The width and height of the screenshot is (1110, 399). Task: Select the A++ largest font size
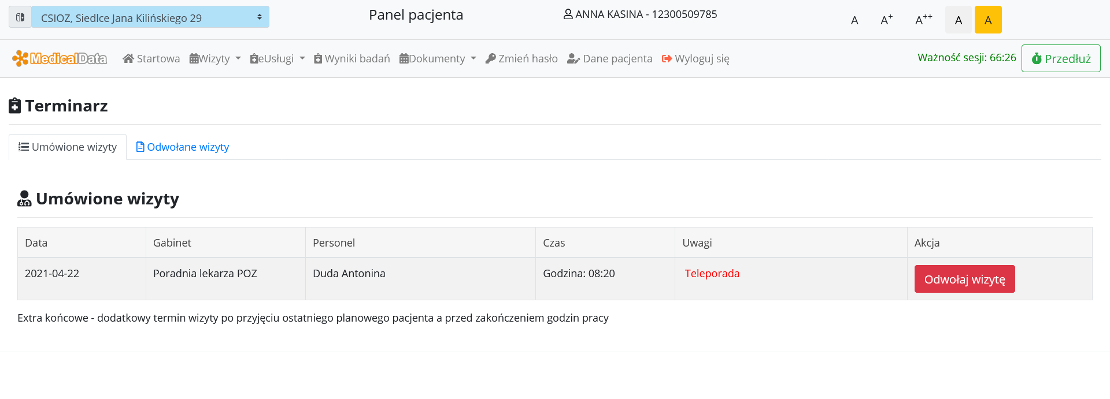923,20
